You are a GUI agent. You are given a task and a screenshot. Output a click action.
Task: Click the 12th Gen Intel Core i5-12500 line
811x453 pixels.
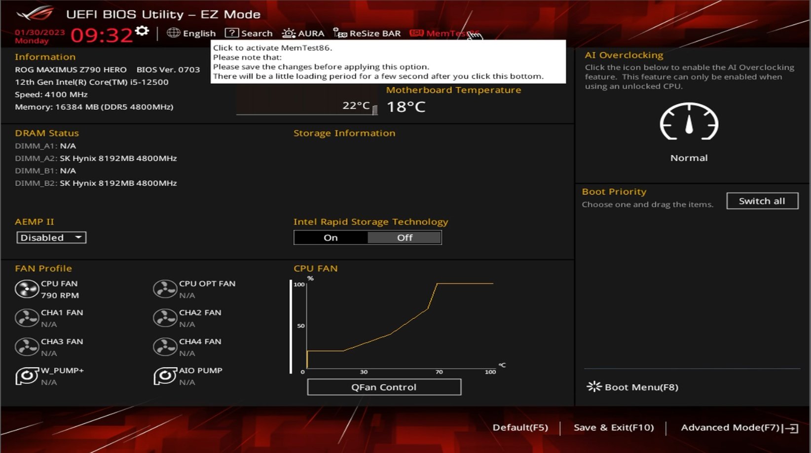tap(92, 82)
